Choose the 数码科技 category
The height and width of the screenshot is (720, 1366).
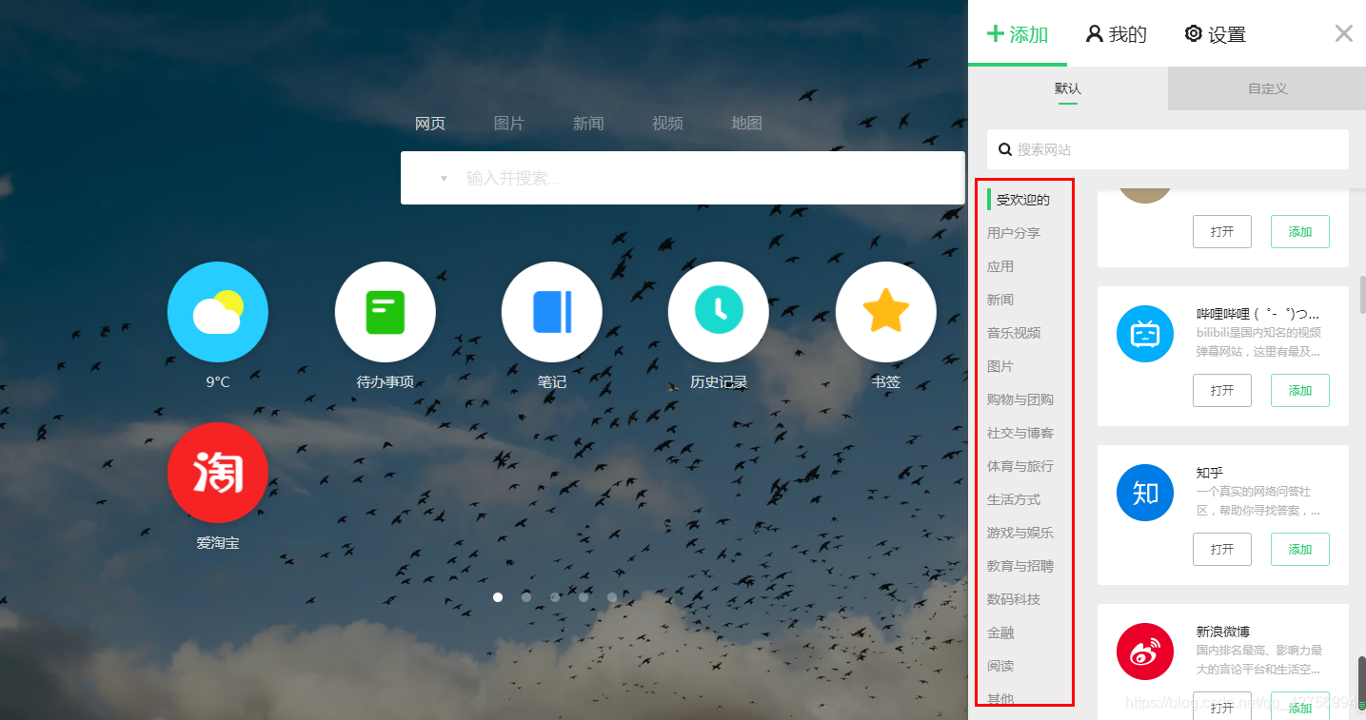[1014, 599]
